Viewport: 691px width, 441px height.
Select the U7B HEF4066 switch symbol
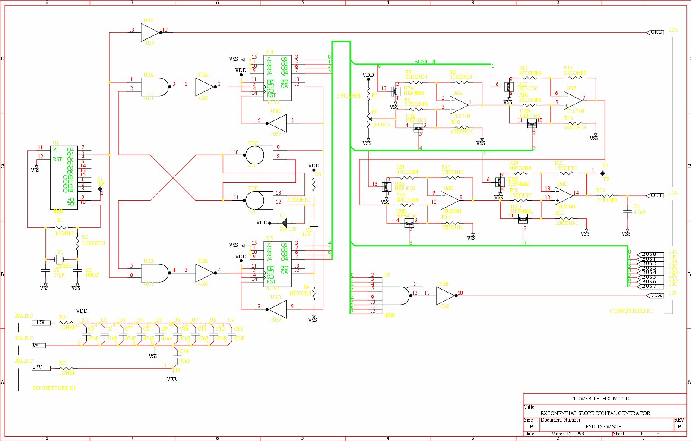click(x=418, y=128)
